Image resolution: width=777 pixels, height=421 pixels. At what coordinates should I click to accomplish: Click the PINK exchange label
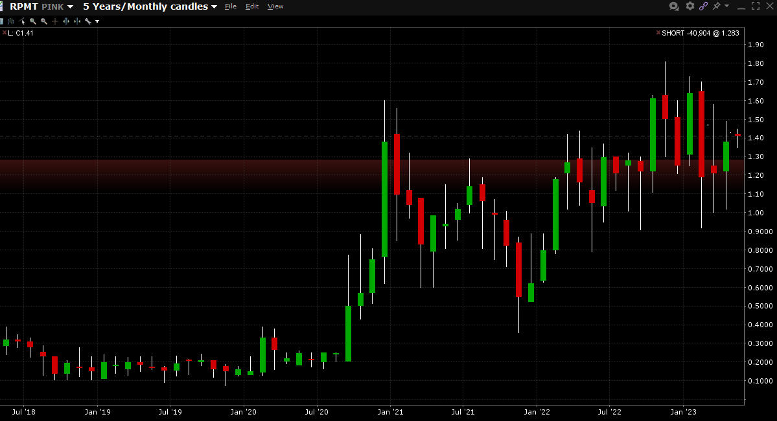tap(52, 7)
